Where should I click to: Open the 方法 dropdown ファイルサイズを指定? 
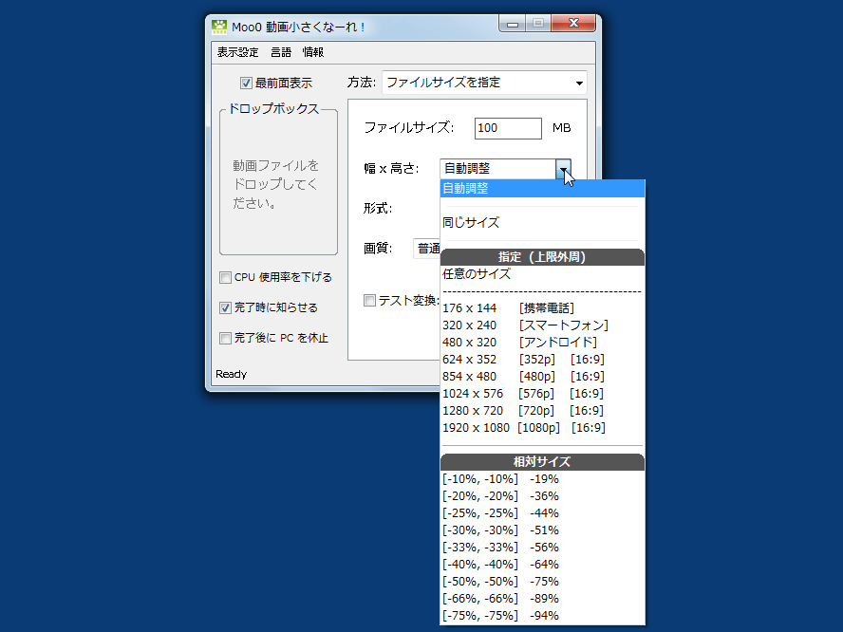tap(484, 83)
